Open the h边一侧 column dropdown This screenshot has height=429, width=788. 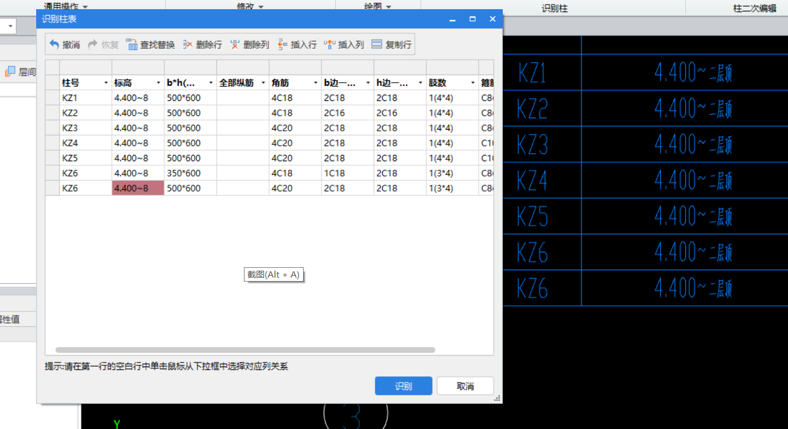tap(421, 83)
